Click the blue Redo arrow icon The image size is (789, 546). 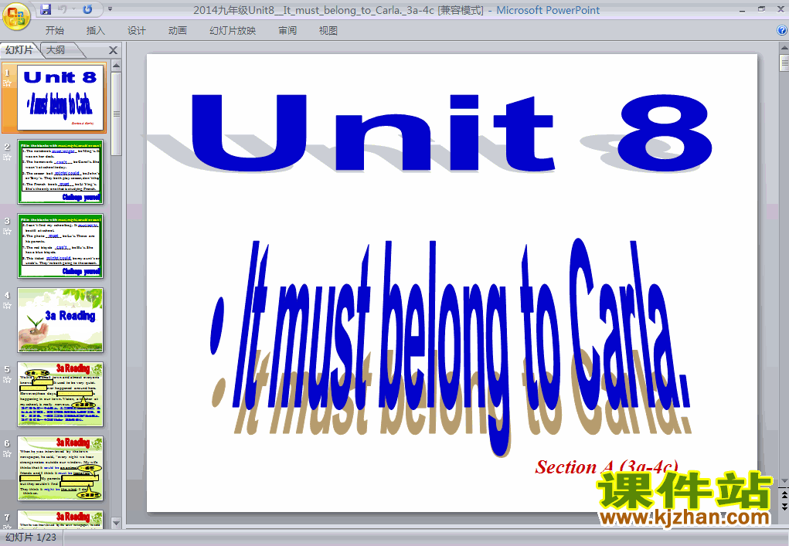[x=87, y=9]
